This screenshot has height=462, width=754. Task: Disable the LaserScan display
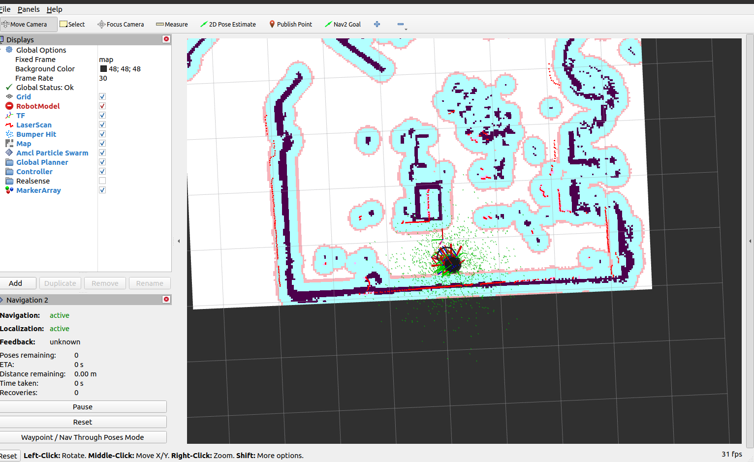click(x=102, y=124)
